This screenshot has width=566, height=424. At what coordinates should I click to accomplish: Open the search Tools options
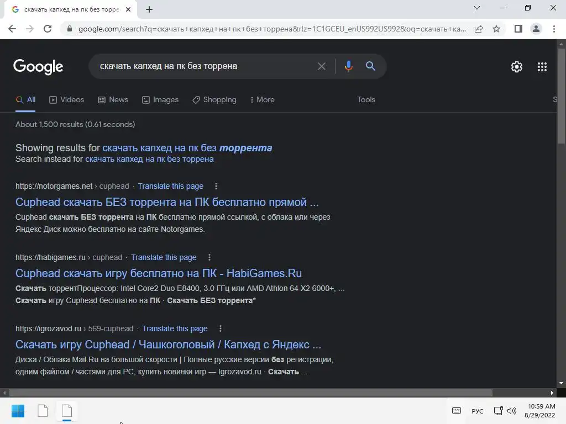click(x=366, y=100)
